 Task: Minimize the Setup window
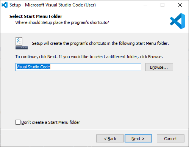point(145,5)
